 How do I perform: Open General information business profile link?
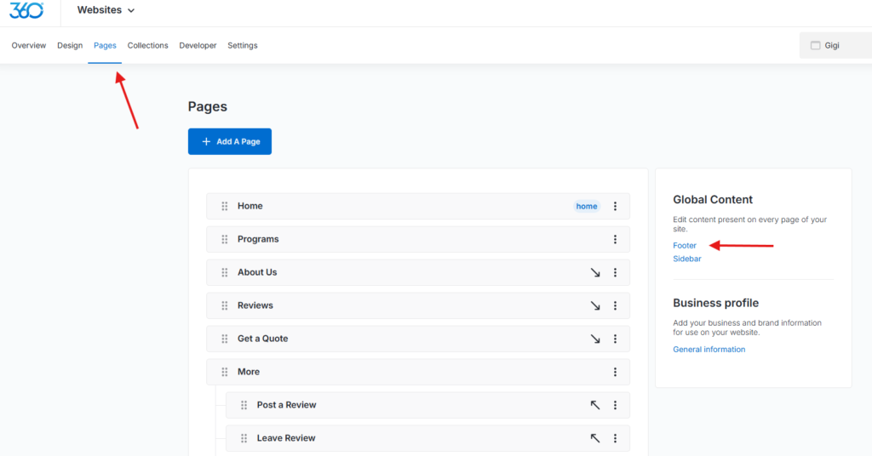tap(708, 350)
